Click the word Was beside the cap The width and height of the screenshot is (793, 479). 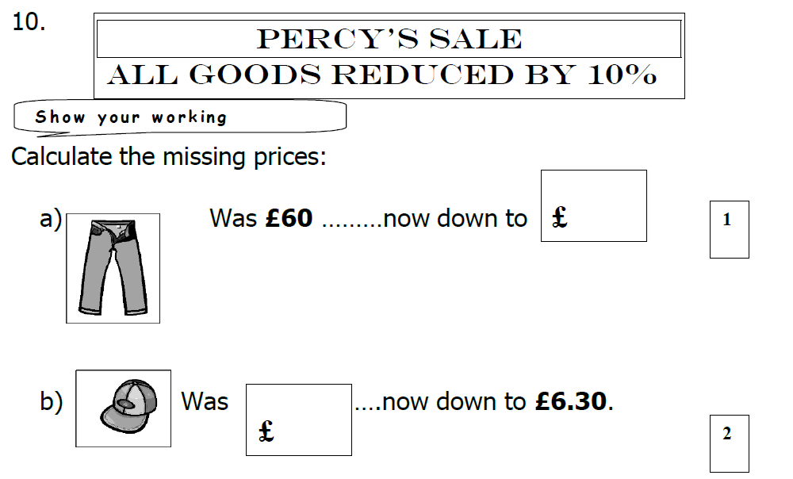pos(205,401)
